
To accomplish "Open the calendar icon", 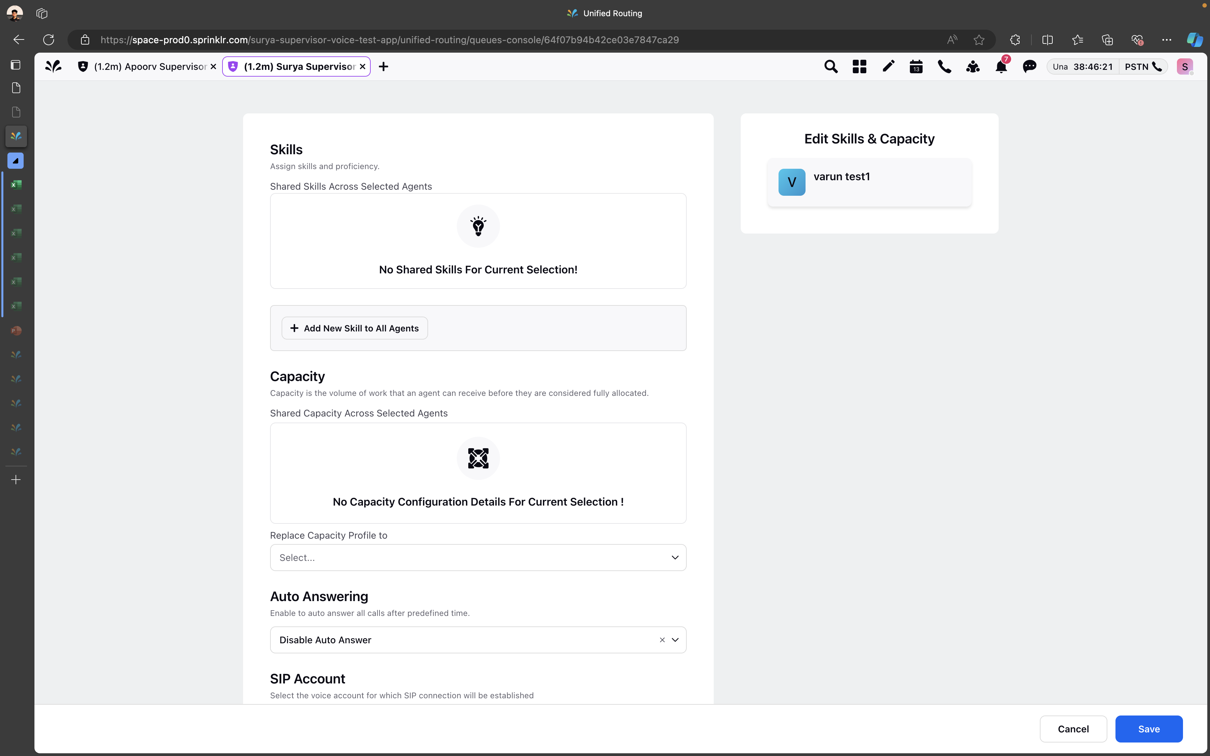I will point(916,66).
